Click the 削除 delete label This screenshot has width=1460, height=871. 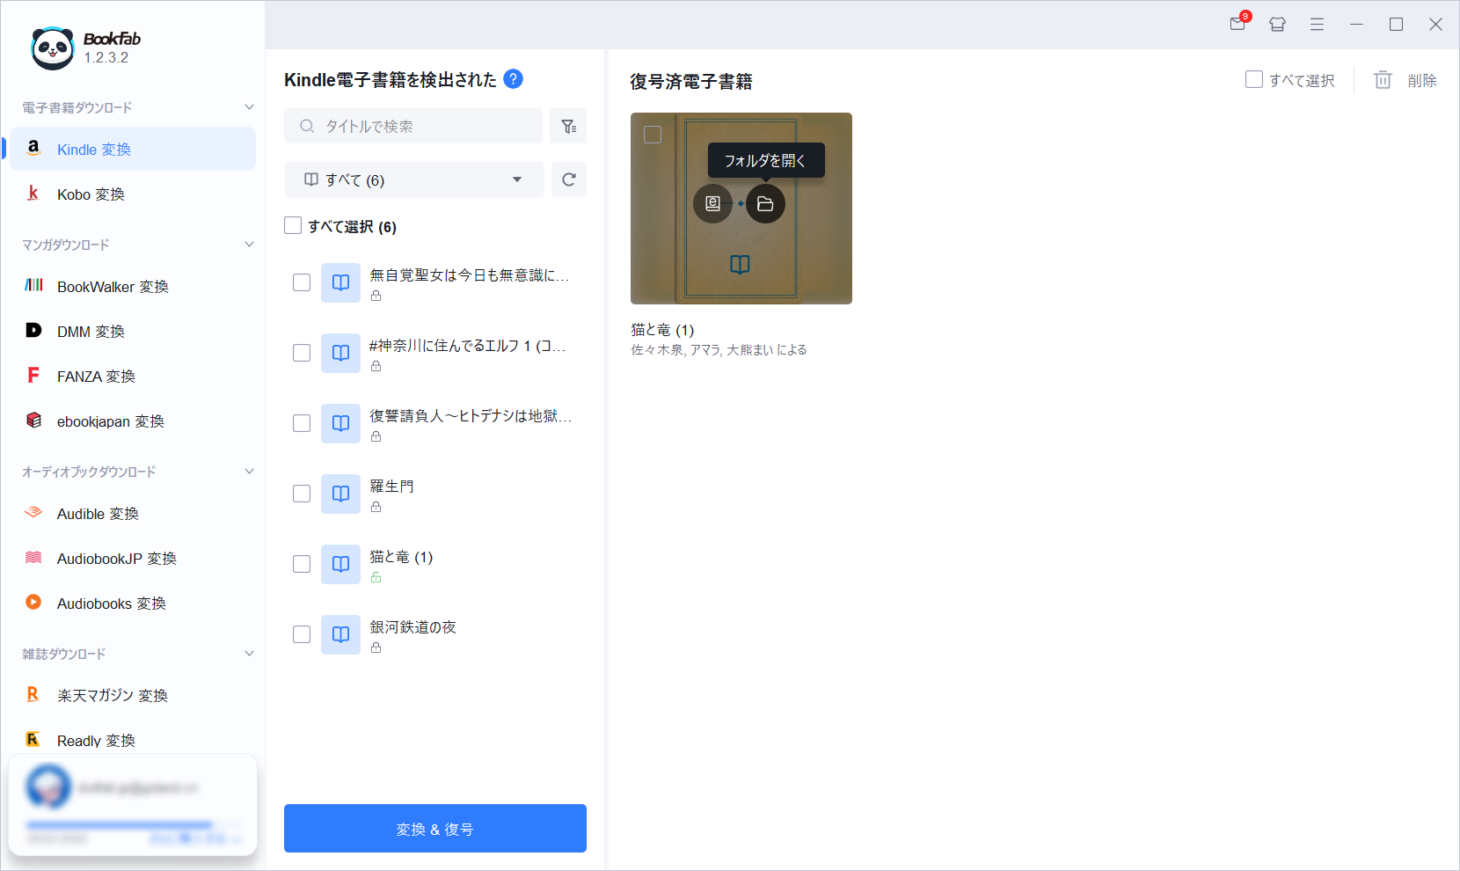point(1421,80)
